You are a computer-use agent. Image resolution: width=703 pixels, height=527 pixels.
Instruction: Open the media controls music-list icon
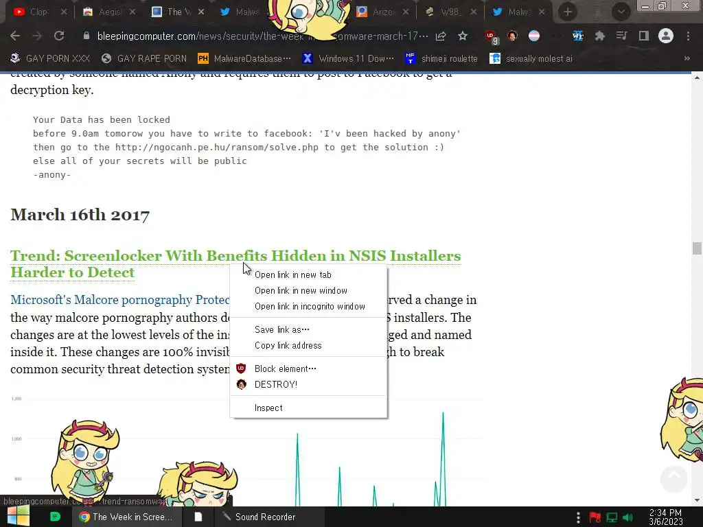pyautogui.click(x=621, y=36)
